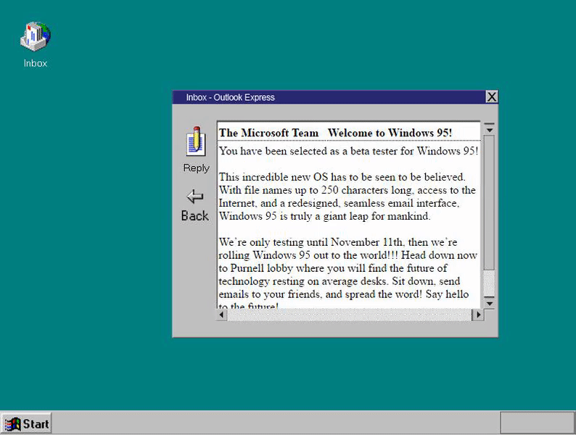Click the left arrow of the horizontal scrollbar
Image resolution: width=576 pixels, height=435 pixels.
click(x=221, y=315)
